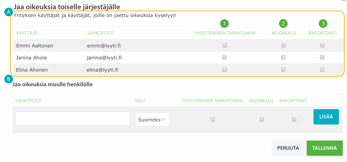Select Emmi Aaltonen name cell
Image resolution: width=347 pixels, height=162 pixels.
tap(35, 46)
